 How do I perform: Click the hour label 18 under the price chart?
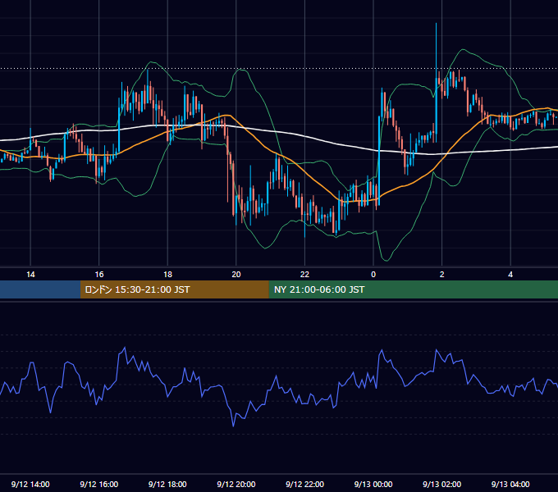tap(167, 275)
